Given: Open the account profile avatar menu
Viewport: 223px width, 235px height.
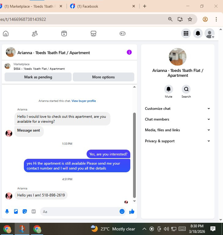Looking at the screenshot, I should 210,33.
